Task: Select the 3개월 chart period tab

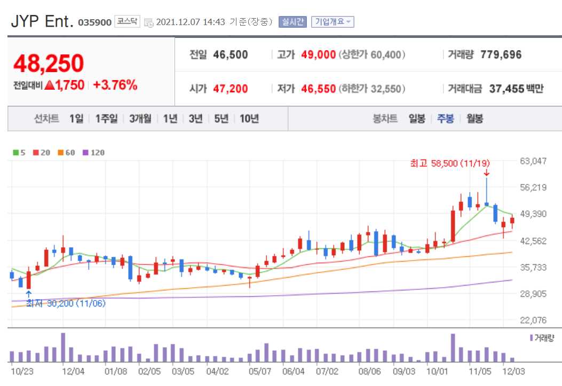Action: 140,120
